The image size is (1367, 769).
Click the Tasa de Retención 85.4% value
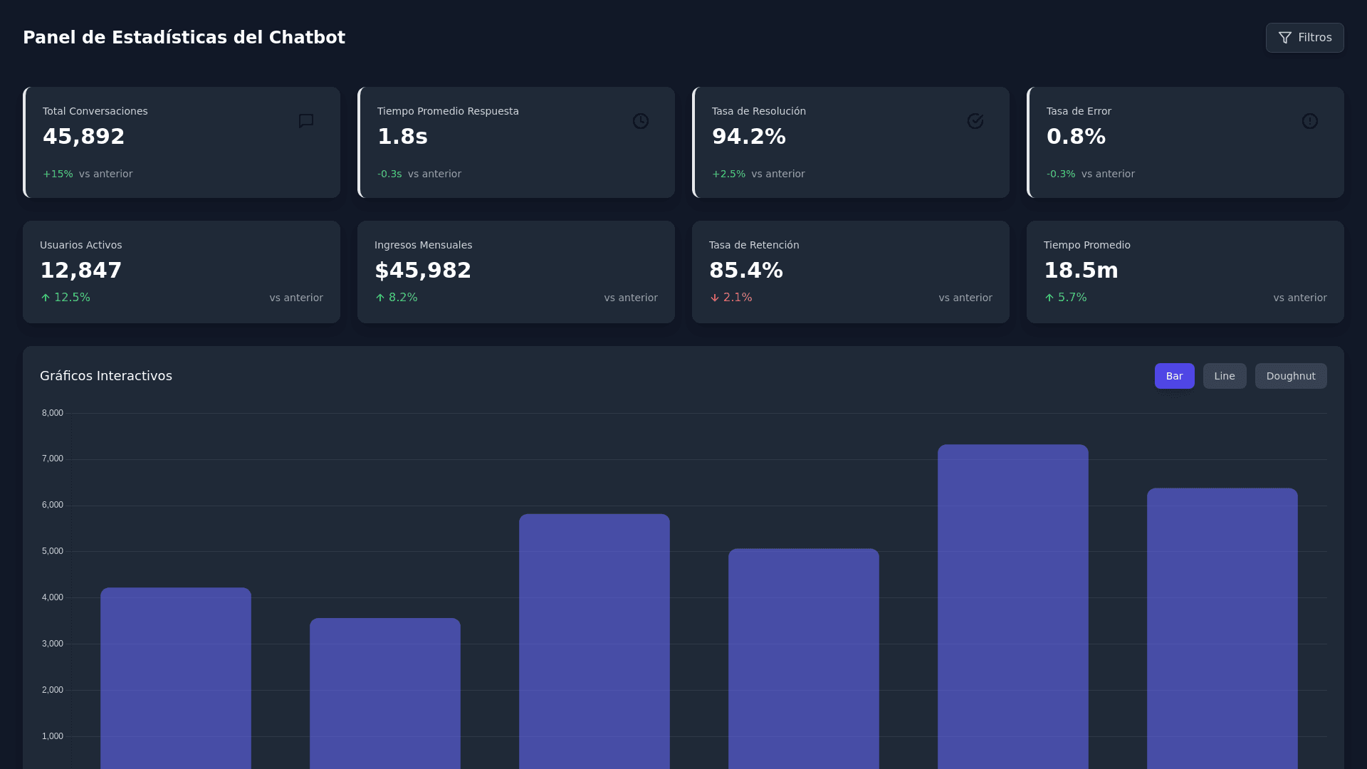point(745,271)
